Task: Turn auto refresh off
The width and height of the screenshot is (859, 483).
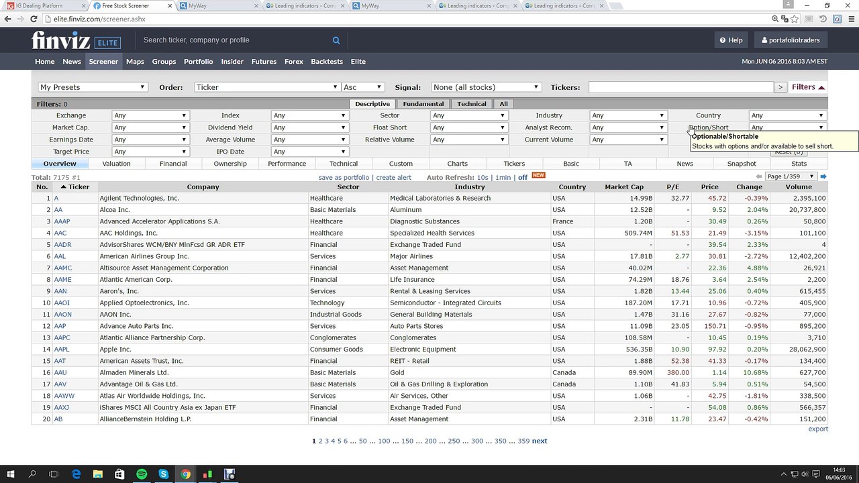Action: 522,177
